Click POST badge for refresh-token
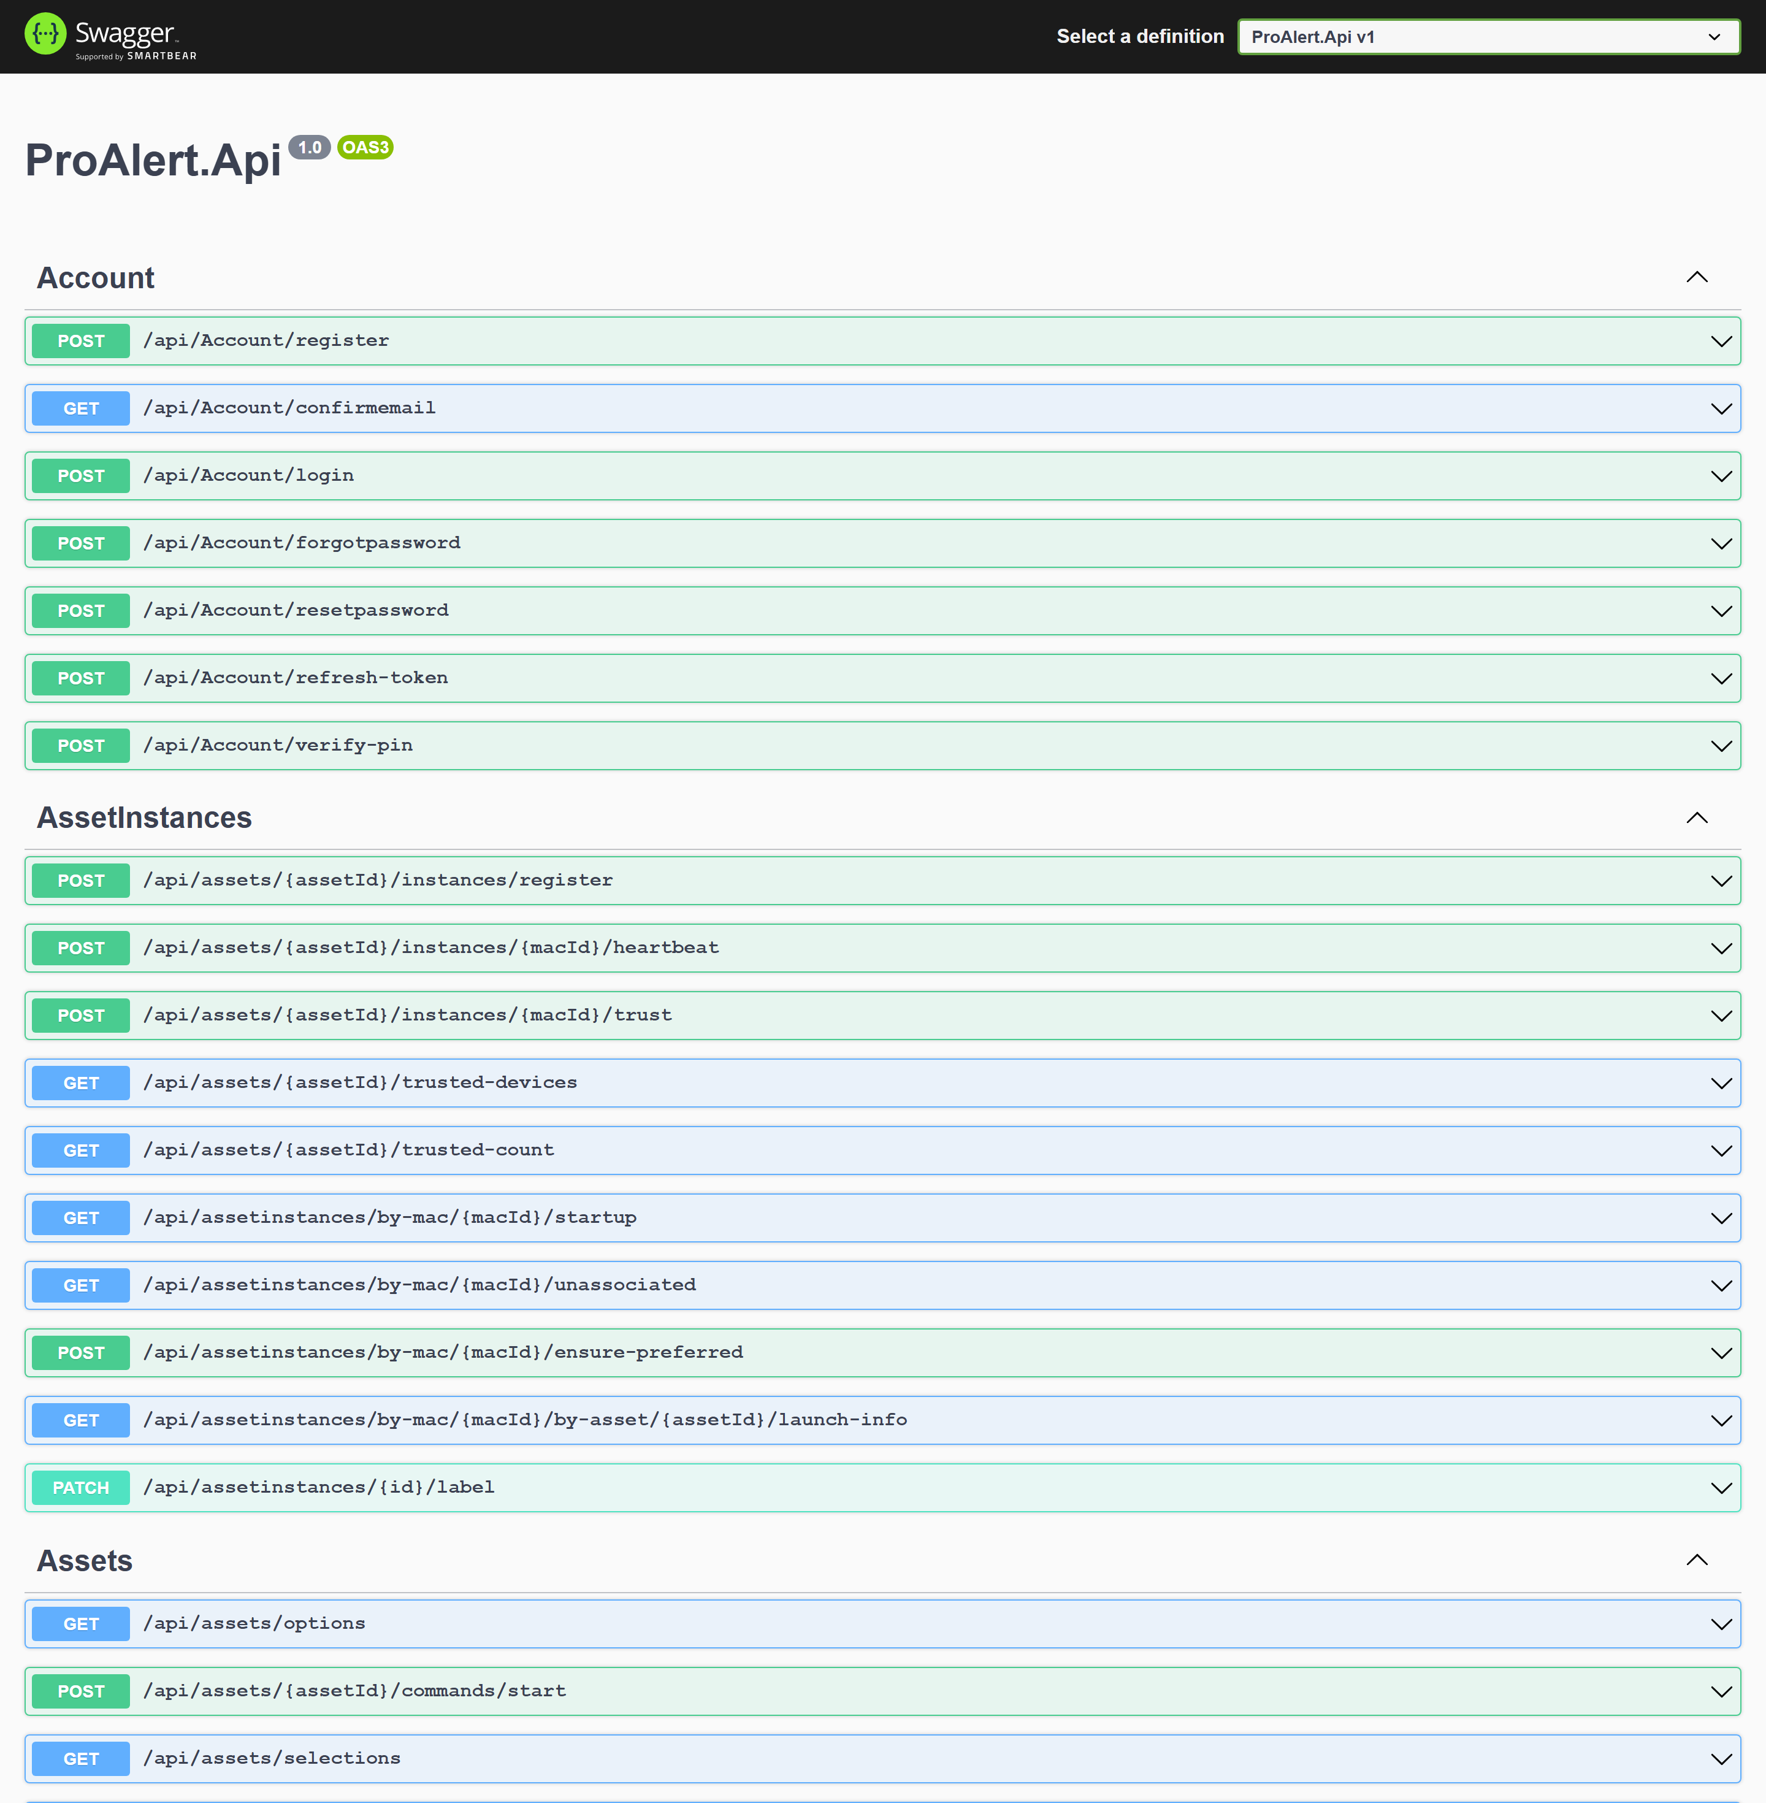 [81, 679]
